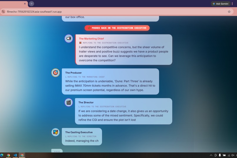Viewport: 237px width, 158px height.
Task: Bookmark this page with the star icon
Action: (x=229, y=12)
